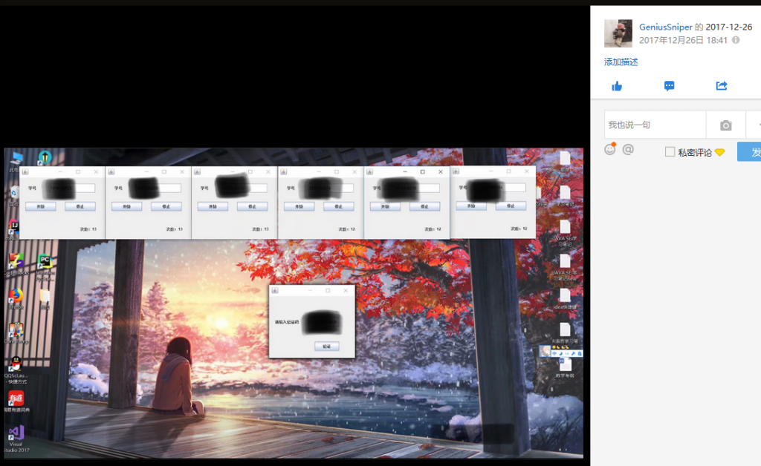Open the GeniusSniper profile link
Image resolution: width=761 pixels, height=466 pixels.
click(665, 27)
